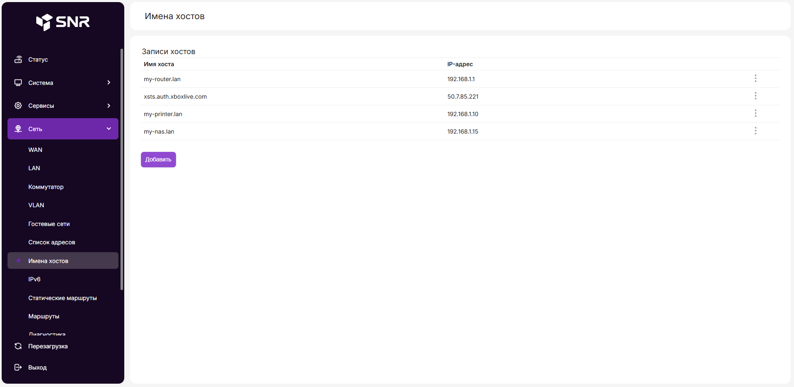Open the three-dot menu for my-router.lan
This screenshot has width=794, height=387.
coord(755,79)
